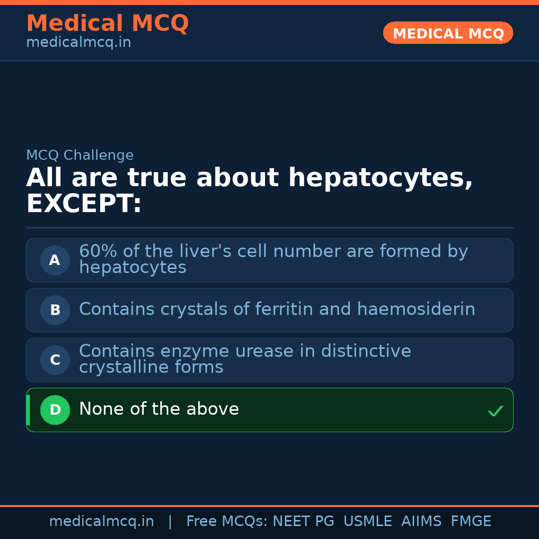Select the "None of the above" answer text
This screenshot has width=539, height=539.
coord(159,409)
